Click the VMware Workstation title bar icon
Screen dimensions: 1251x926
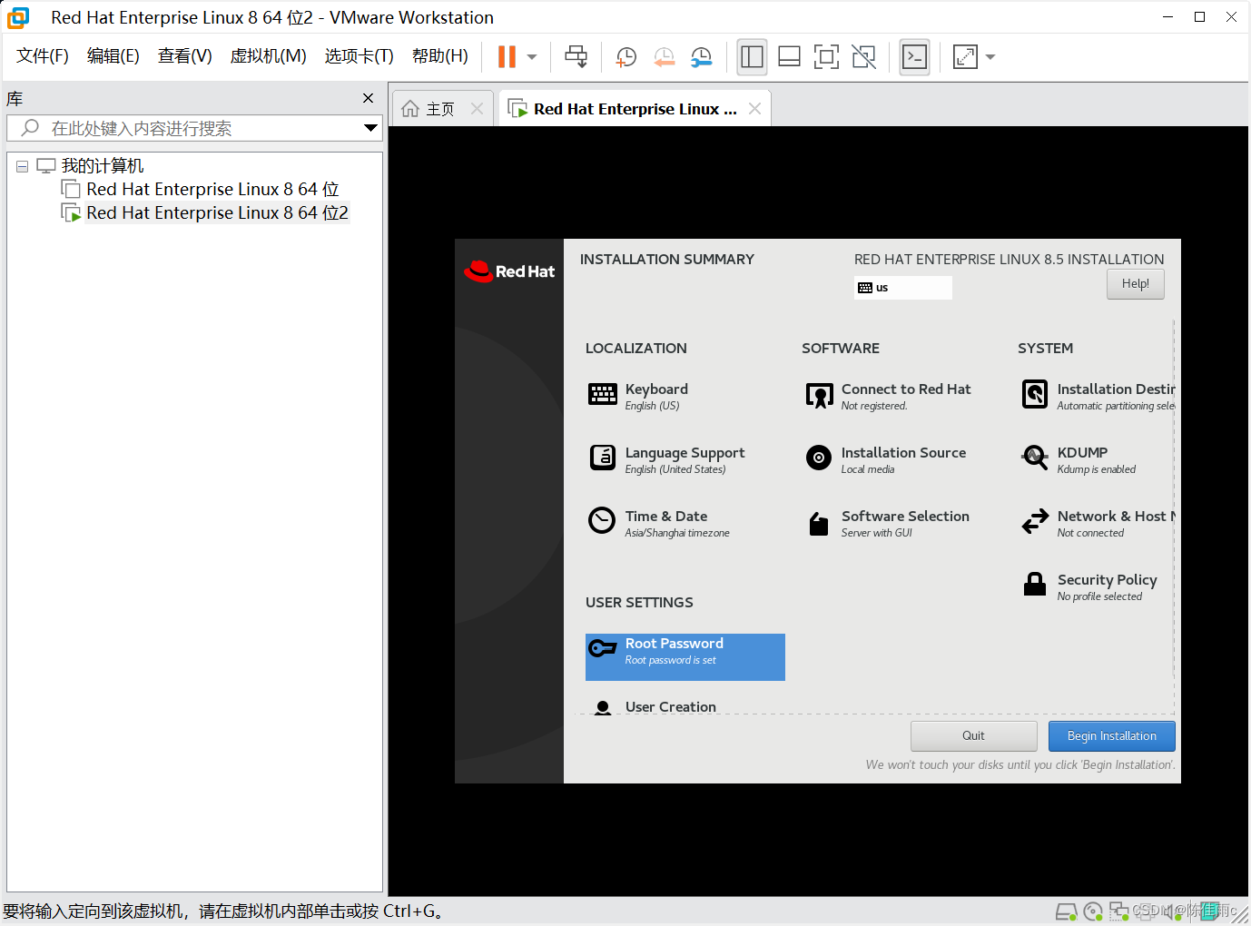pyautogui.click(x=18, y=17)
